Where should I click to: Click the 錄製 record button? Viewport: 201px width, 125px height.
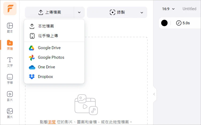(117, 12)
